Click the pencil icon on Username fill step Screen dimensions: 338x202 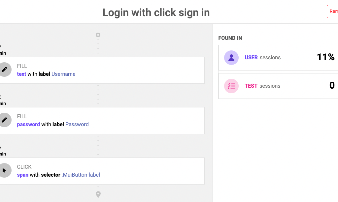click(x=4, y=70)
